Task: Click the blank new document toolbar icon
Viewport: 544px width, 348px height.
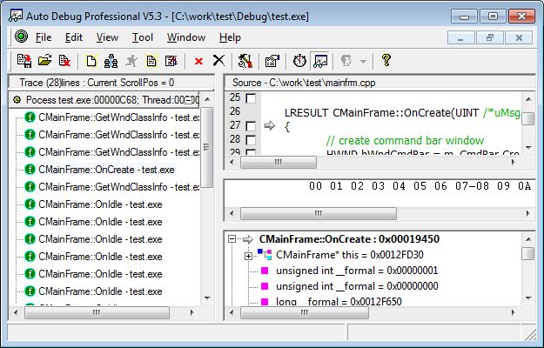Action: pyautogui.click(x=91, y=61)
